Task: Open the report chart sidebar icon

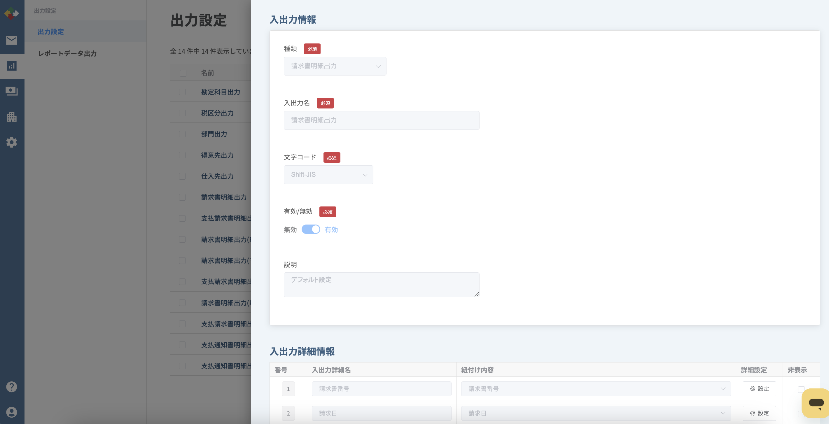Action: coord(12,66)
